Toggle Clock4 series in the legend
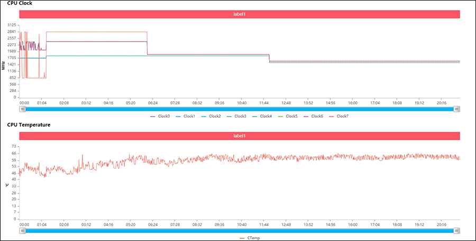This screenshot has width=476, height=241. coord(262,116)
